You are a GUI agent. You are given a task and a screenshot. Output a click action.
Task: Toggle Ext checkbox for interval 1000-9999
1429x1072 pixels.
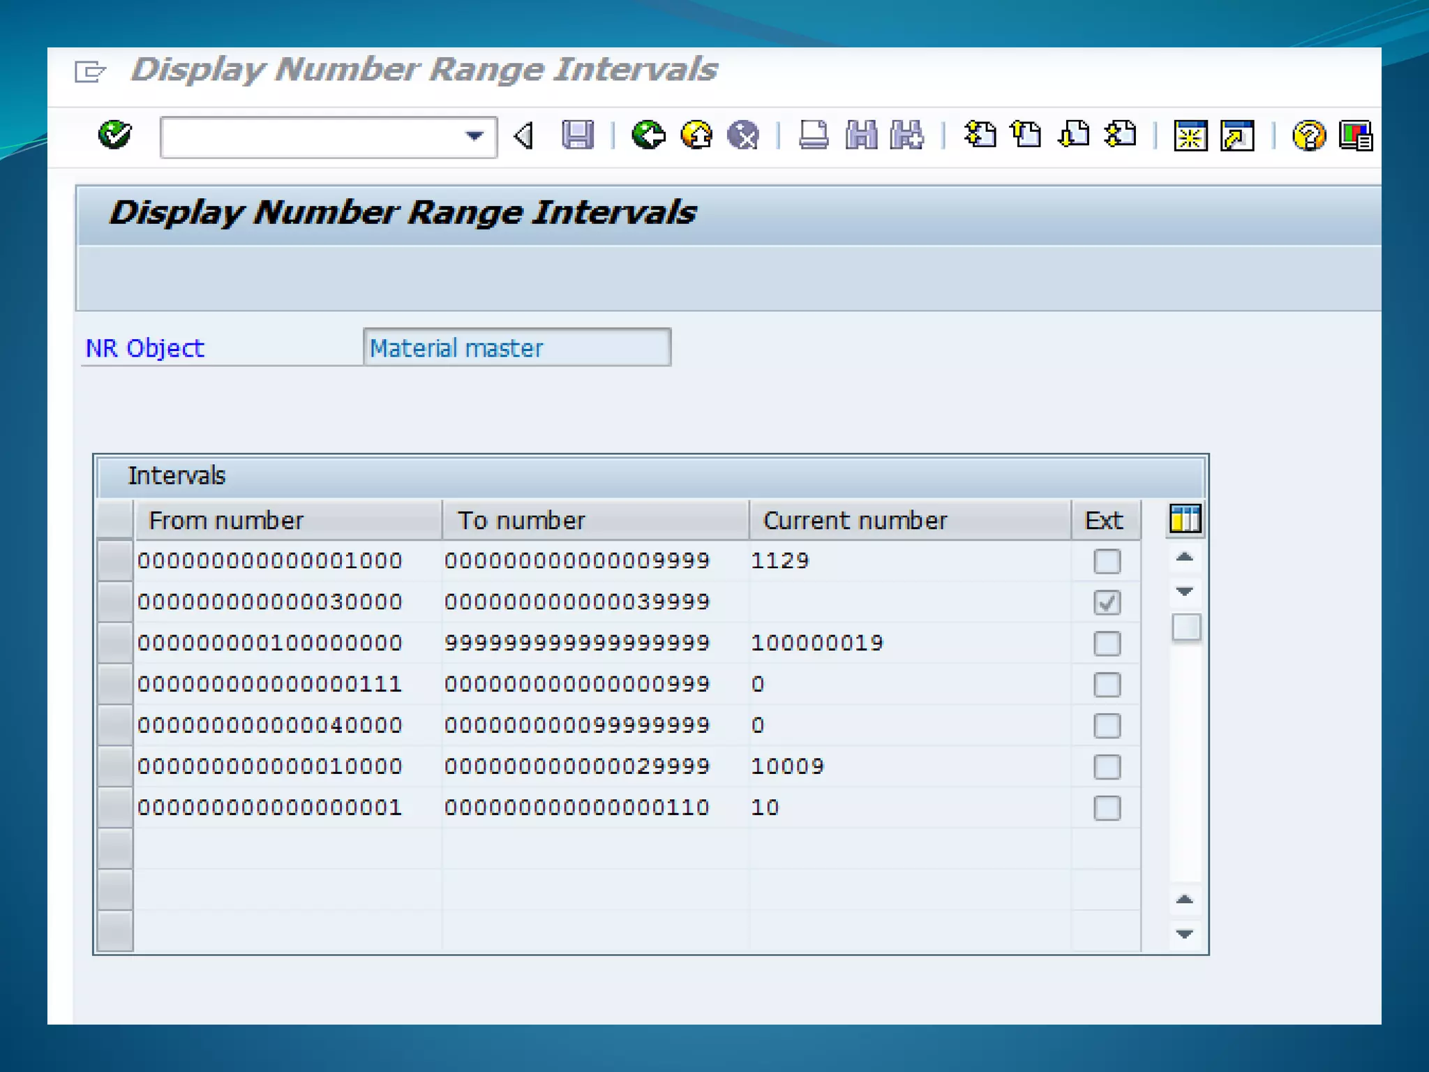(x=1107, y=561)
